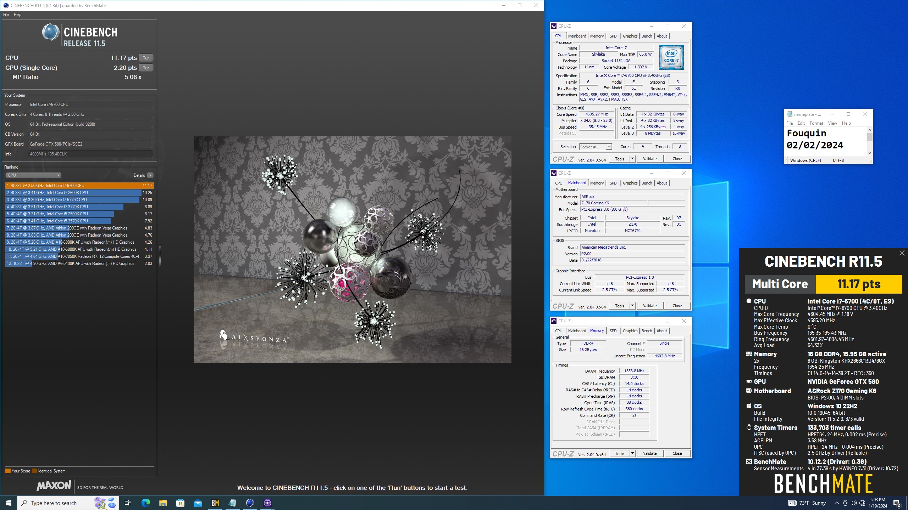
Task: Open the Help menu in Cinebench
Action: tap(17, 15)
